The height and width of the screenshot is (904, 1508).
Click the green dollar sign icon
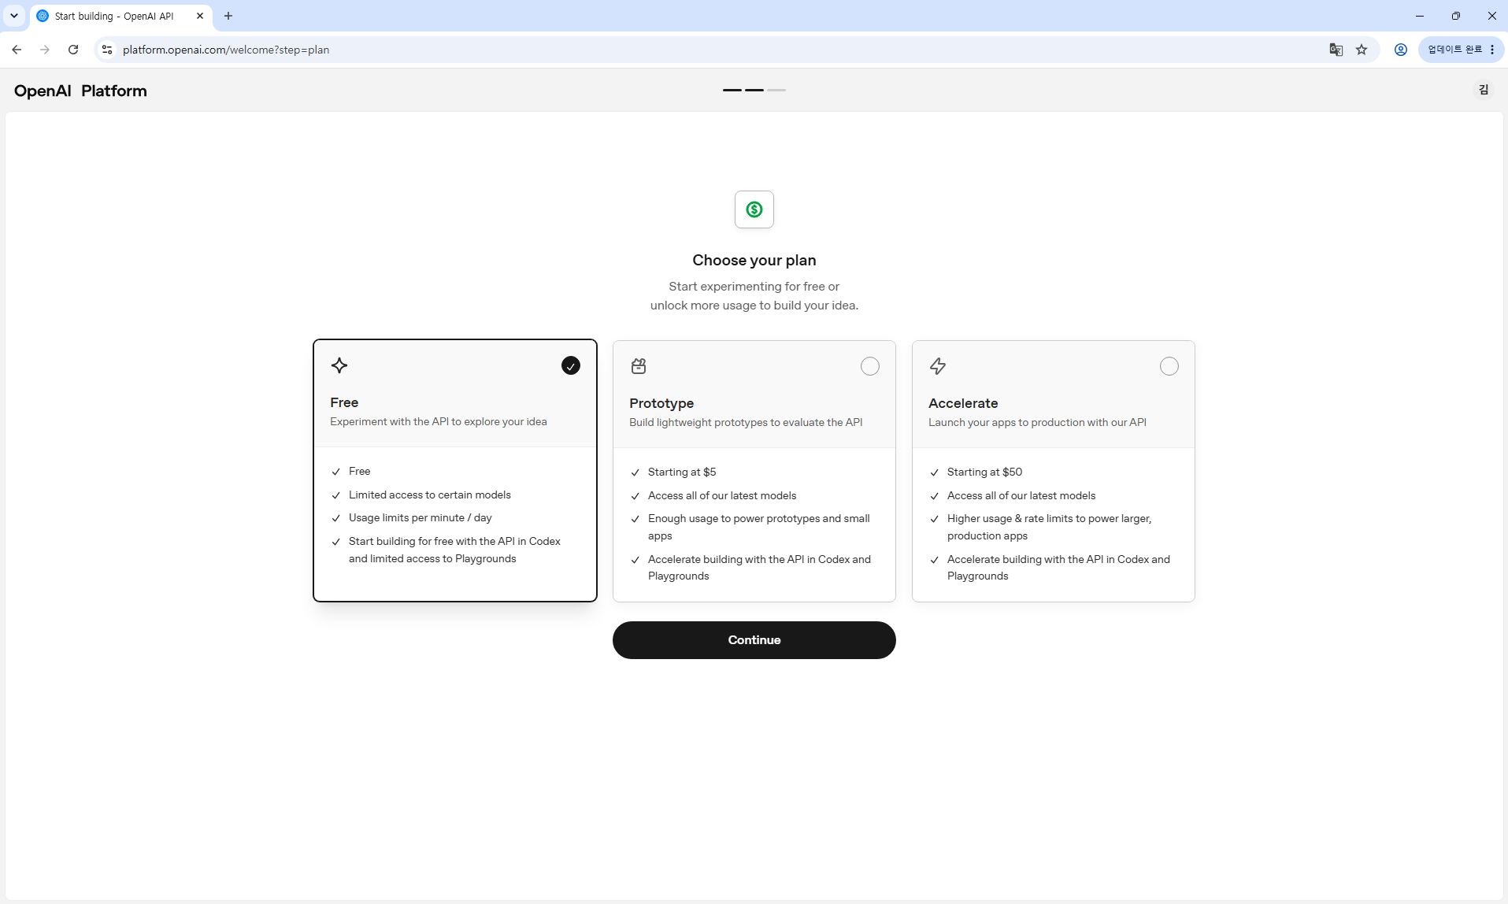point(754,209)
